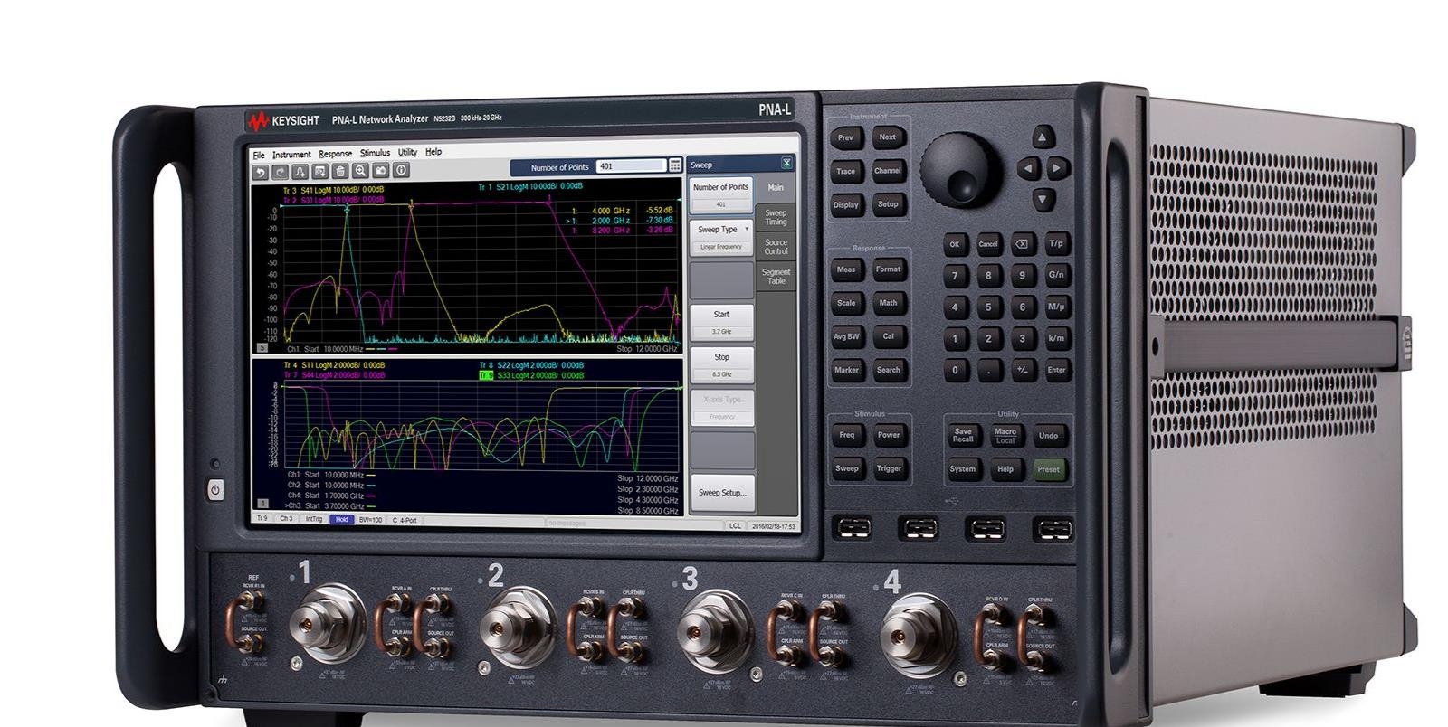
Task: Select the Main softkey tab
Action: point(776,188)
